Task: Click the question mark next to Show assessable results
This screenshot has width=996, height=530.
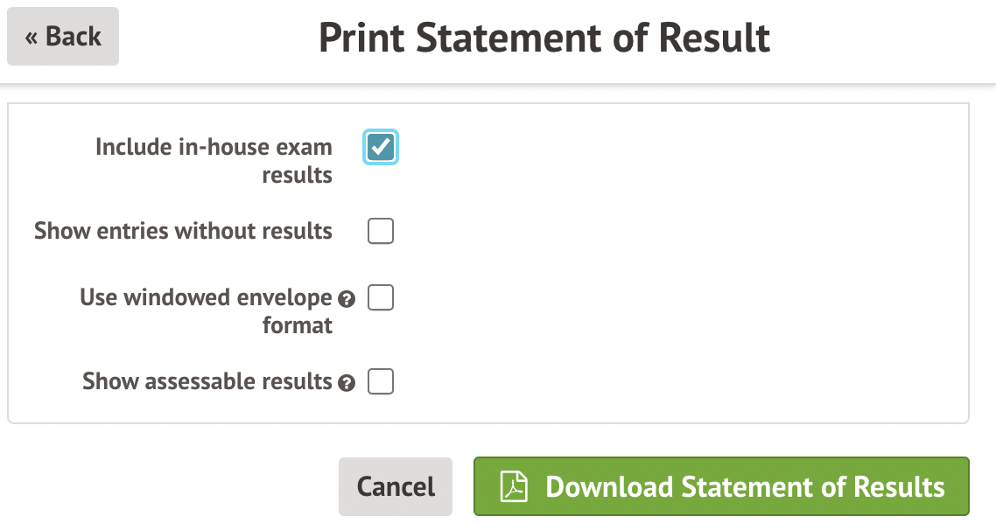Action: coord(347,383)
